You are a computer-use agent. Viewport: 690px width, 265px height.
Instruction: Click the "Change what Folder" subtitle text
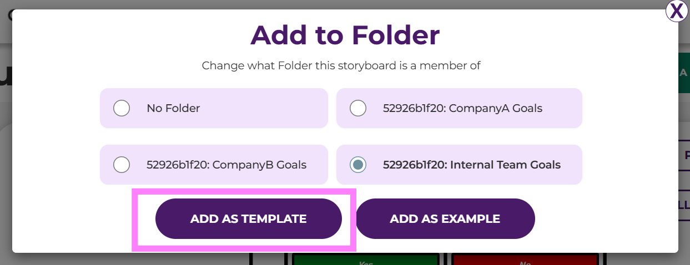(x=341, y=65)
